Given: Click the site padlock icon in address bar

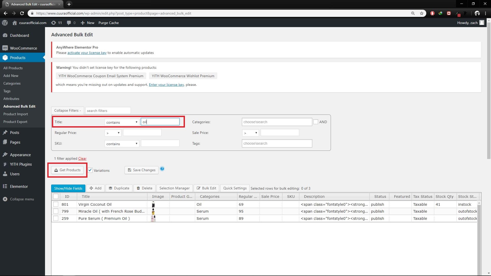Looking at the screenshot, I should point(32,13).
